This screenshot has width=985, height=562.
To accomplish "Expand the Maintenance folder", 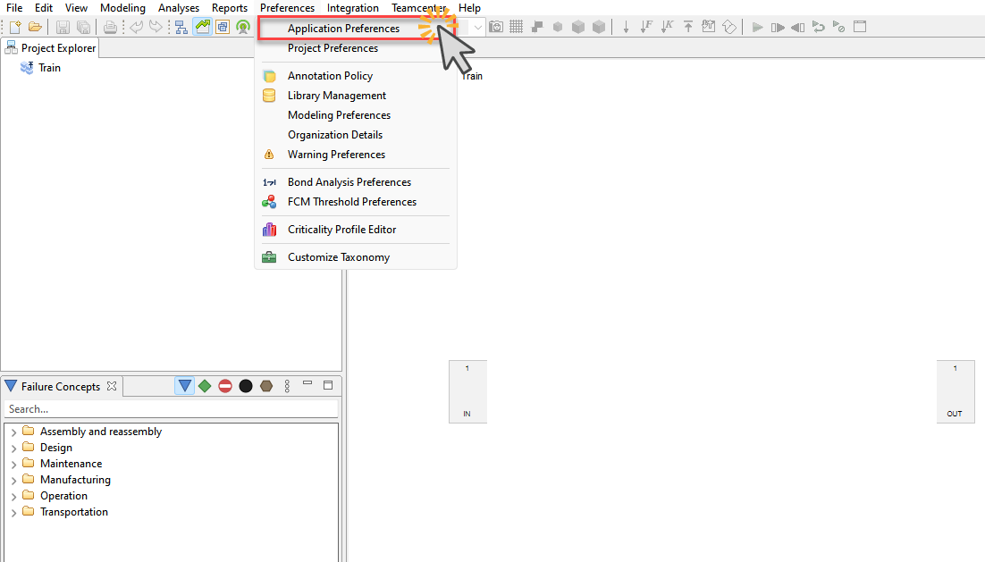I will pyautogui.click(x=13, y=463).
